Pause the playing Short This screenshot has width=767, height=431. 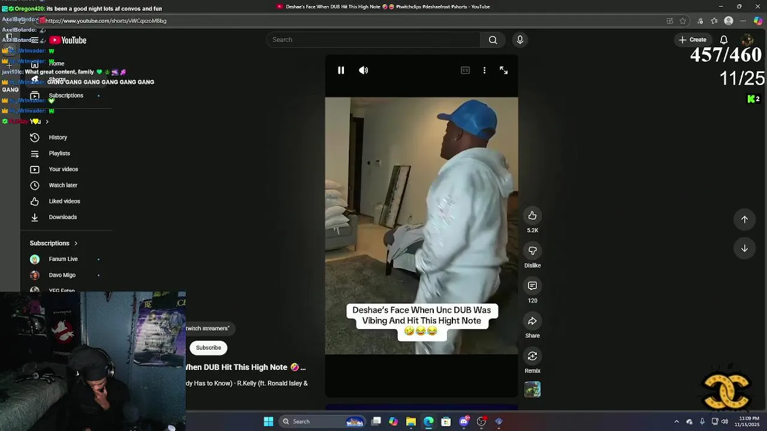tap(341, 71)
